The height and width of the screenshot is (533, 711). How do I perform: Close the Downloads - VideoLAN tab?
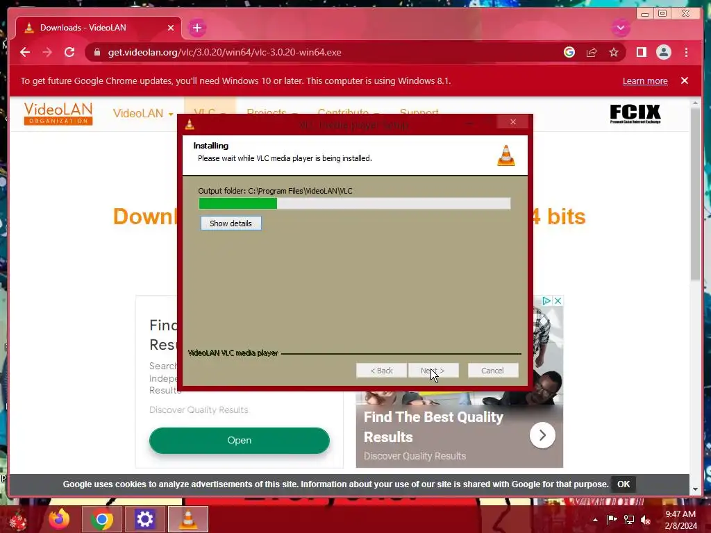(171, 28)
